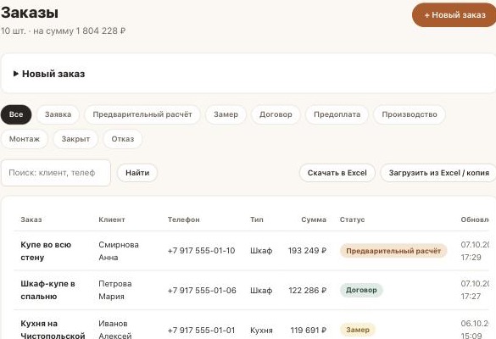Click the sum 122 286 ₽
496x339 pixels.
pos(307,291)
